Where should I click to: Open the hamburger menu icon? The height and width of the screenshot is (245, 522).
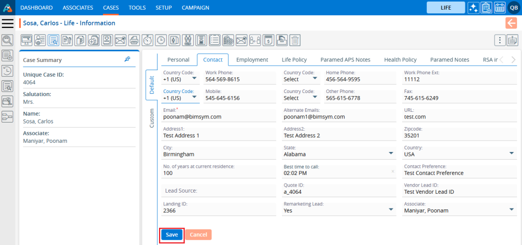tap(8, 23)
